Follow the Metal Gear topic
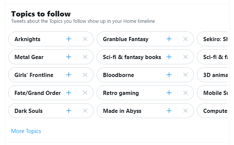This screenshot has height=145, width=234. [x=69, y=57]
